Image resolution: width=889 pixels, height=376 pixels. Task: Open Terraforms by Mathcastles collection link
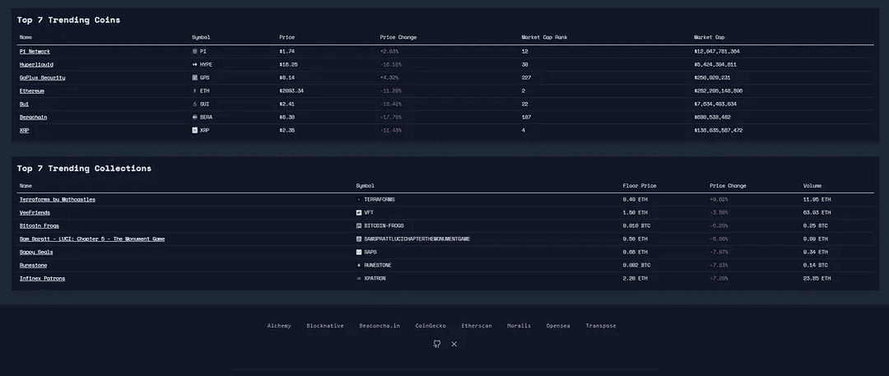pos(58,200)
